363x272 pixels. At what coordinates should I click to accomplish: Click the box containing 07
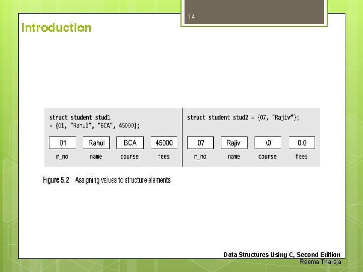pos(201,143)
